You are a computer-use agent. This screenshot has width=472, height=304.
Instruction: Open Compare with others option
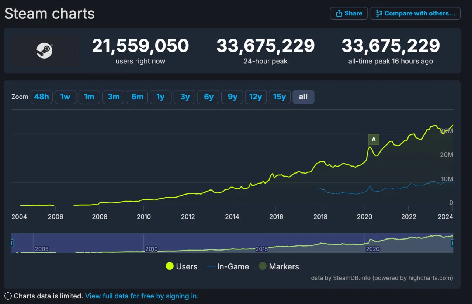[x=415, y=13]
